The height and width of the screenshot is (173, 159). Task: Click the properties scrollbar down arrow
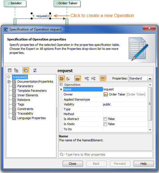[x=150, y=130]
